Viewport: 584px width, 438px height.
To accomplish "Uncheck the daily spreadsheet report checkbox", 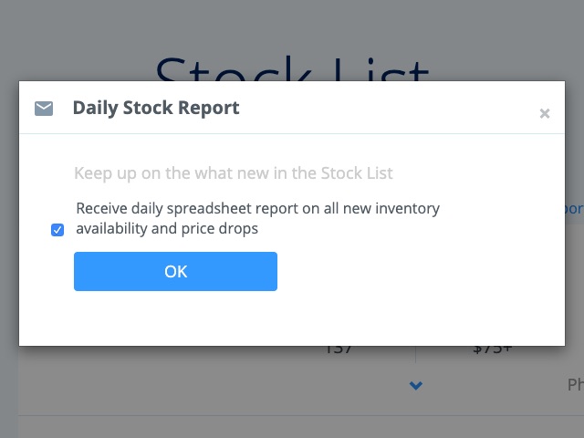I will (57, 230).
